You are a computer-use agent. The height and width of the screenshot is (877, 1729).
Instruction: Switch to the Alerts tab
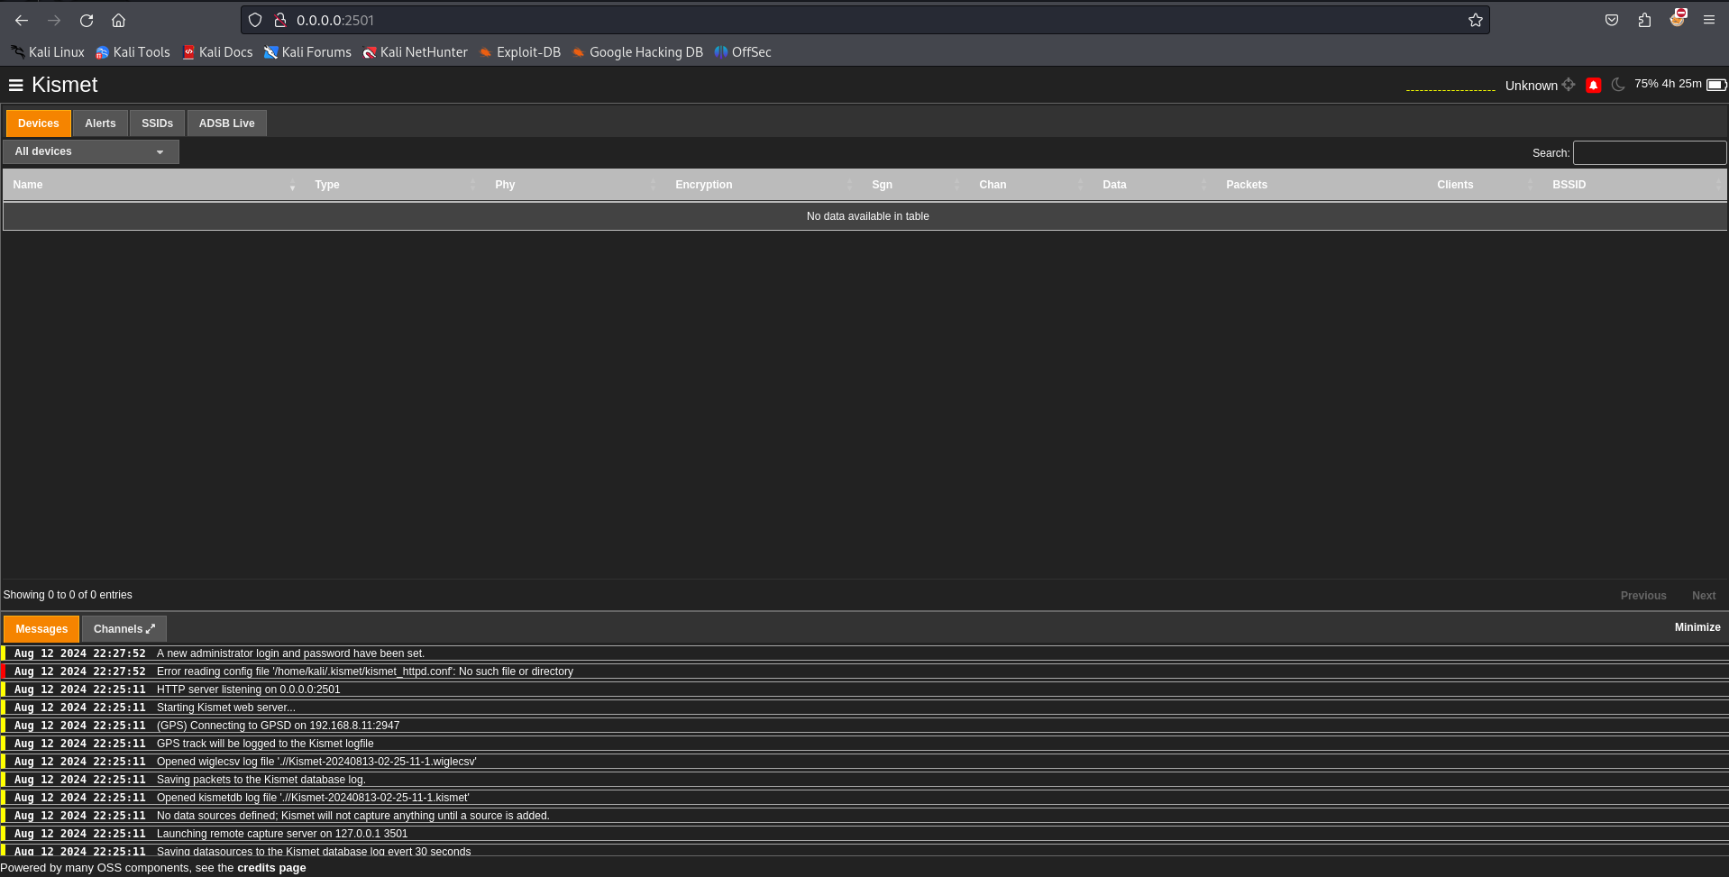coord(100,123)
